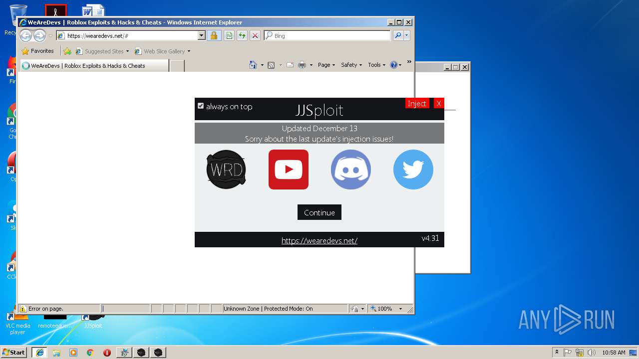The image size is (639, 359).
Task: Show hidden tray icons arrow
Action: [x=557, y=352]
